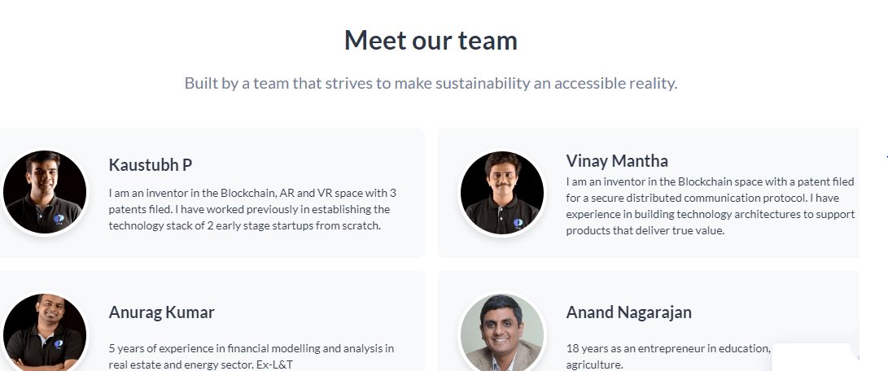Click the logo on Anurag's black polo shirt
888x371 pixels.
(x=59, y=344)
